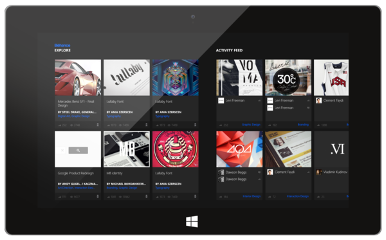
Task: Open the Interior Design category link
Action: [252, 196]
